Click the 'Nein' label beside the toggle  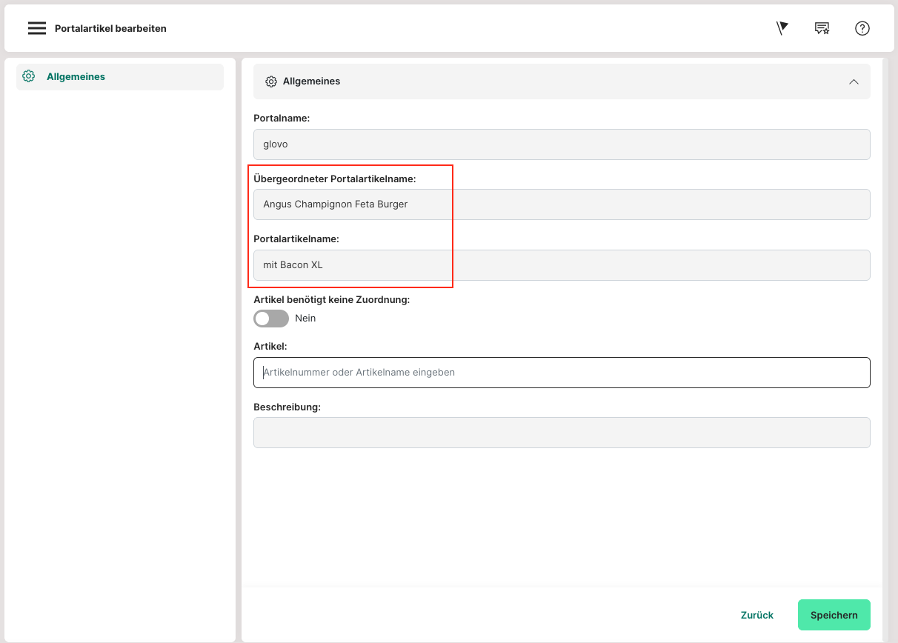305,319
